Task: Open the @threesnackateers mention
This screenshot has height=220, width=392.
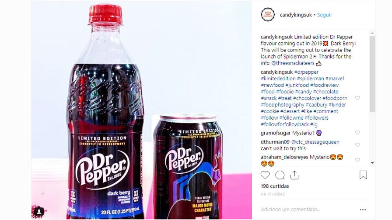Action: (293, 63)
